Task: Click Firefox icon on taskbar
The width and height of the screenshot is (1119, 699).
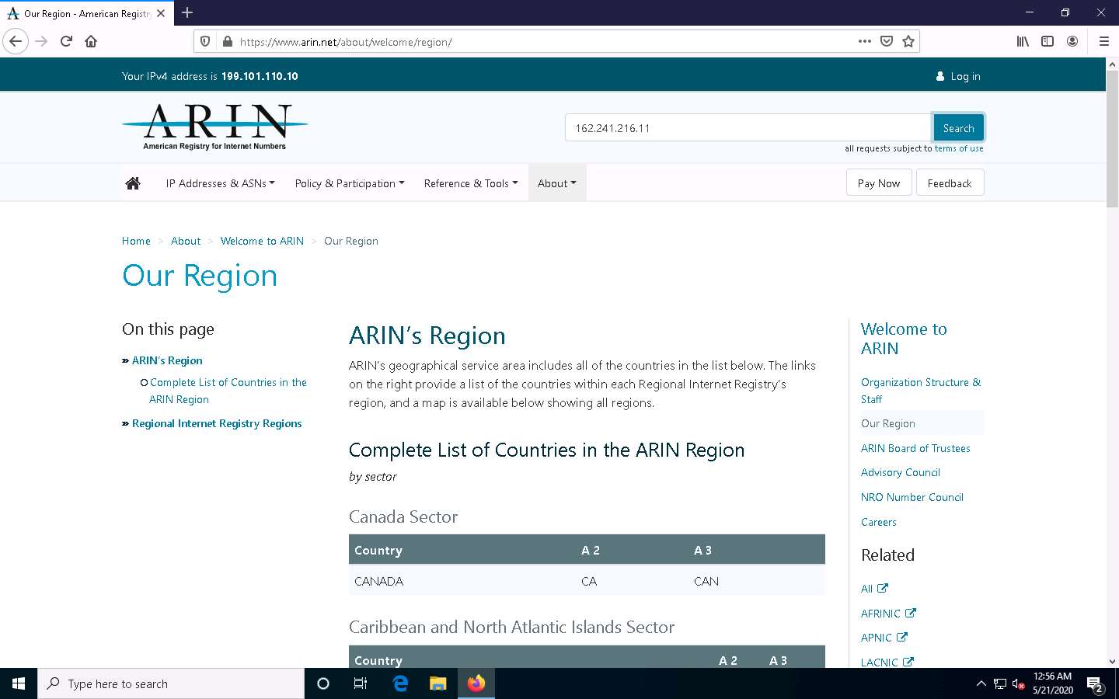Action: pos(476,683)
